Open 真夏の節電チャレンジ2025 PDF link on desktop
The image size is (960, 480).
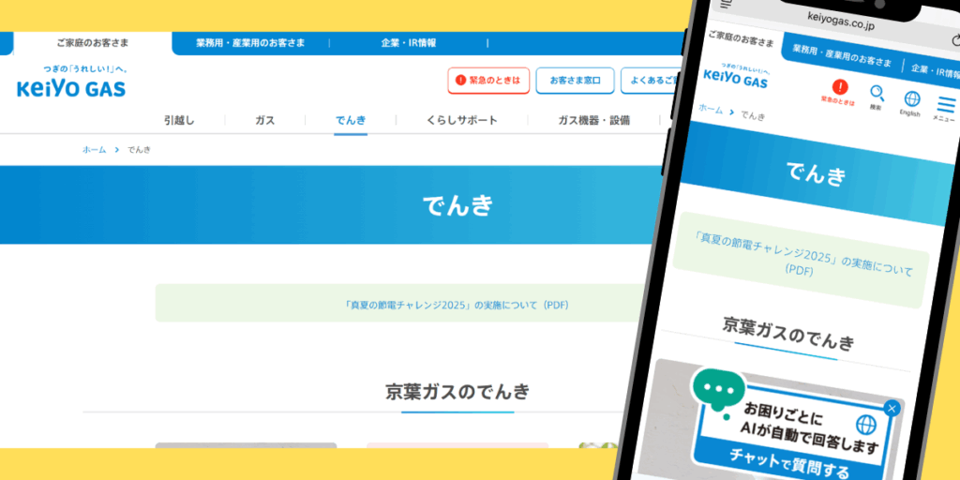(x=457, y=305)
